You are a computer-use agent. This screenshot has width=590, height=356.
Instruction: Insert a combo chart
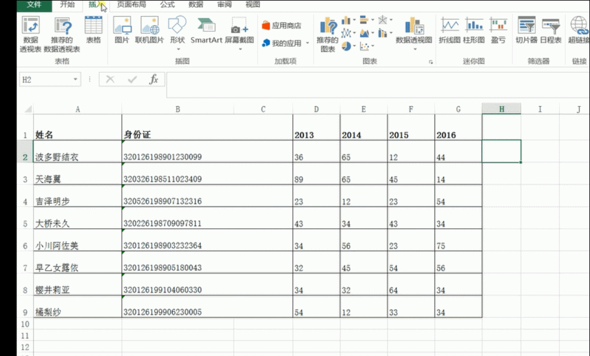pyautogui.click(x=383, y=33)
